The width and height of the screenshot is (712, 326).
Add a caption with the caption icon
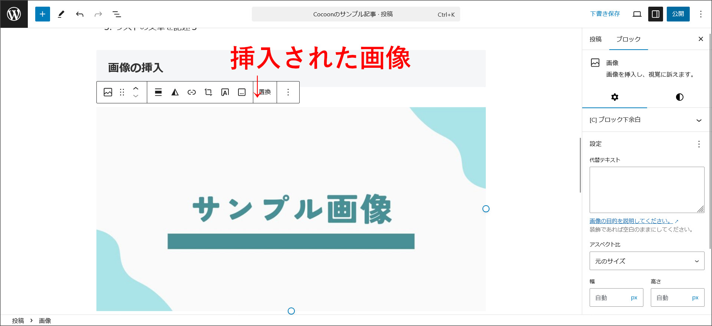click(242, 92)
